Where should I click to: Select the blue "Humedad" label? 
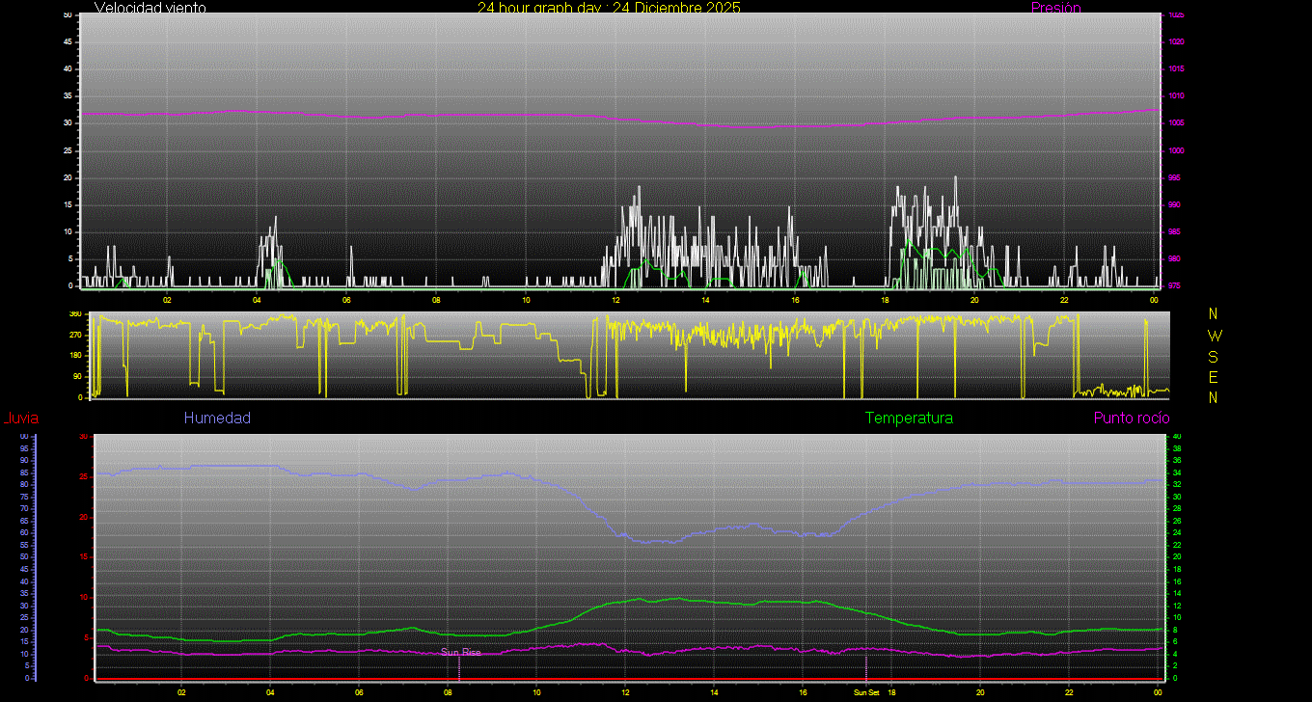pyautogui.click(x=217, y=418)
